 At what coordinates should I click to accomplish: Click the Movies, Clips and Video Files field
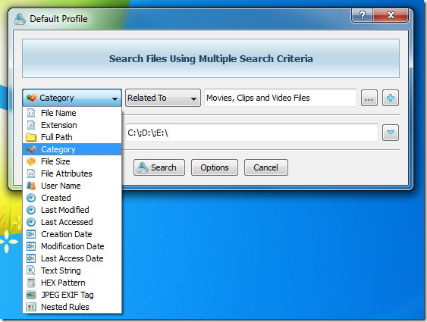tap(281, 98)
